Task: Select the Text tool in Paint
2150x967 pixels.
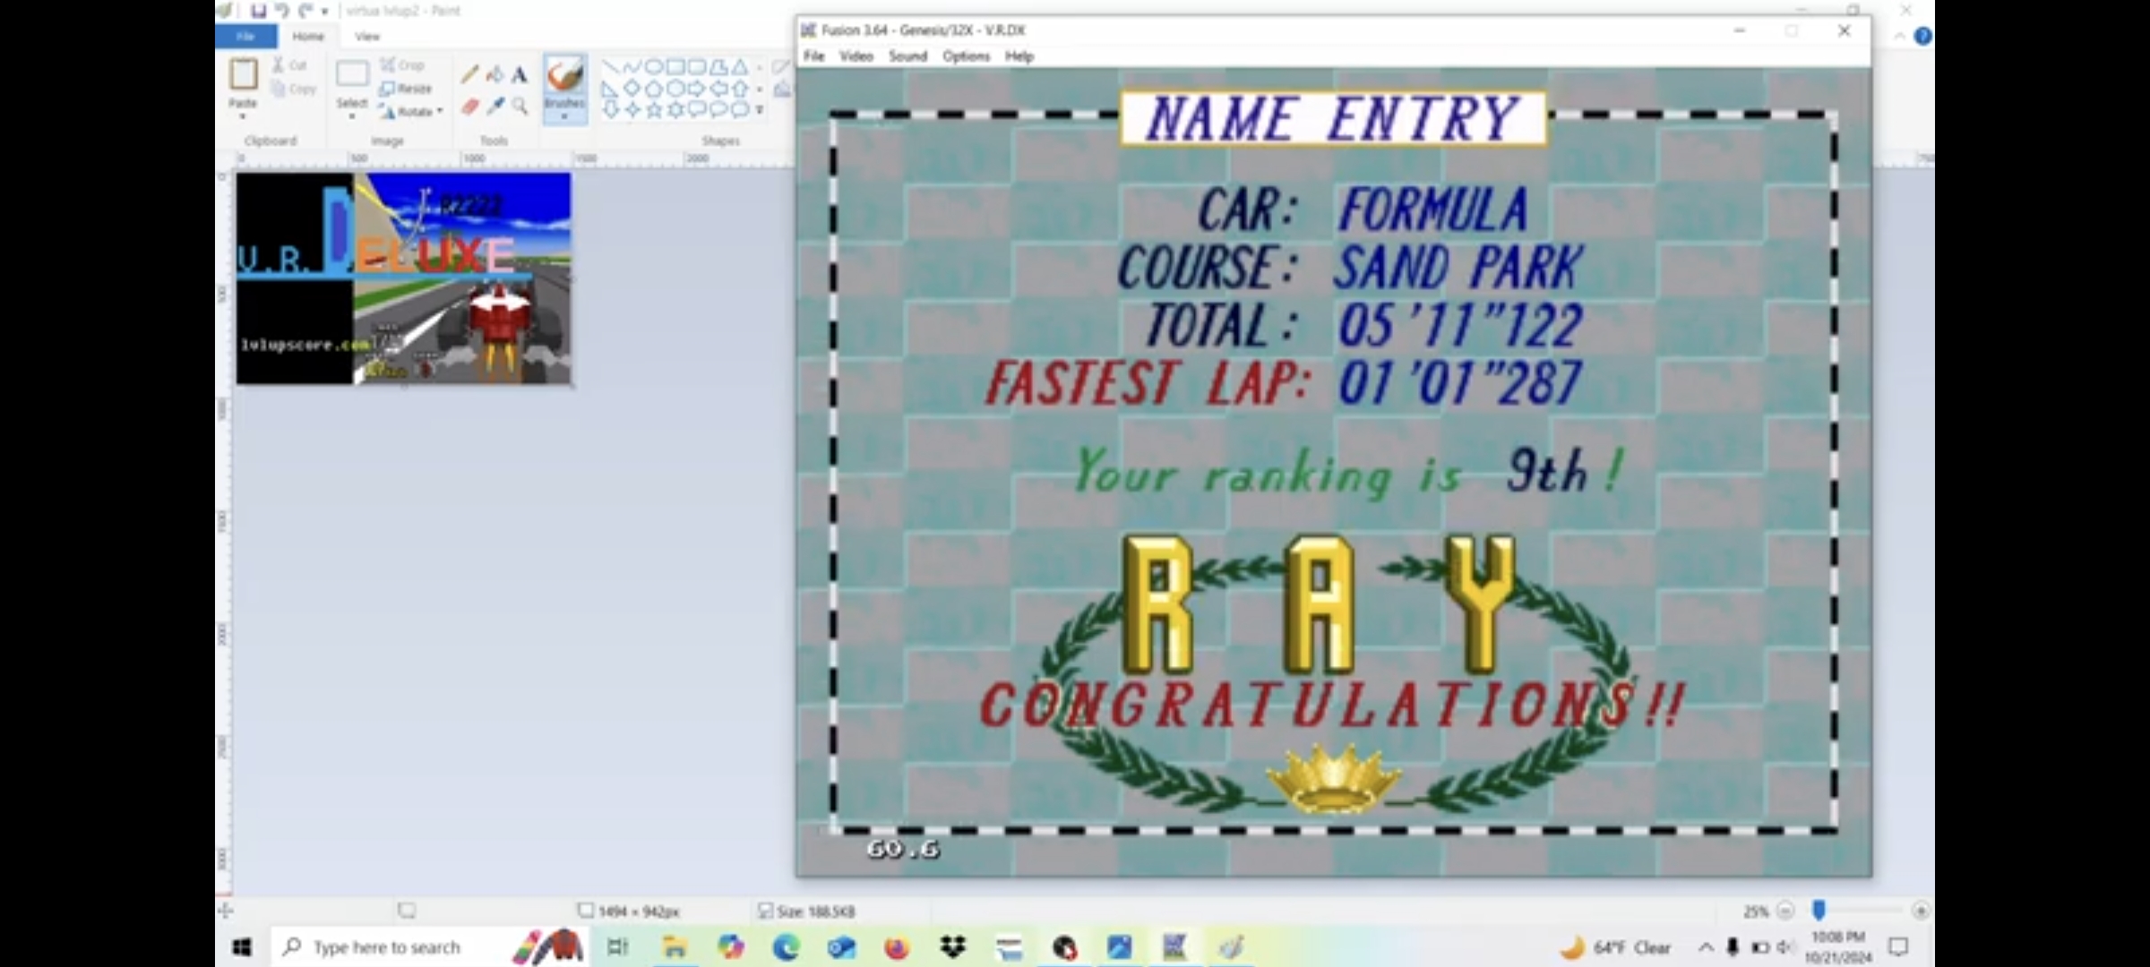Action: tap(520, 75)
